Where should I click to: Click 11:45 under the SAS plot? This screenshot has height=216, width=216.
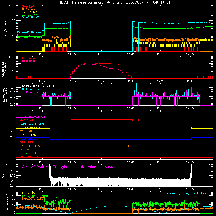click(131, 189)
